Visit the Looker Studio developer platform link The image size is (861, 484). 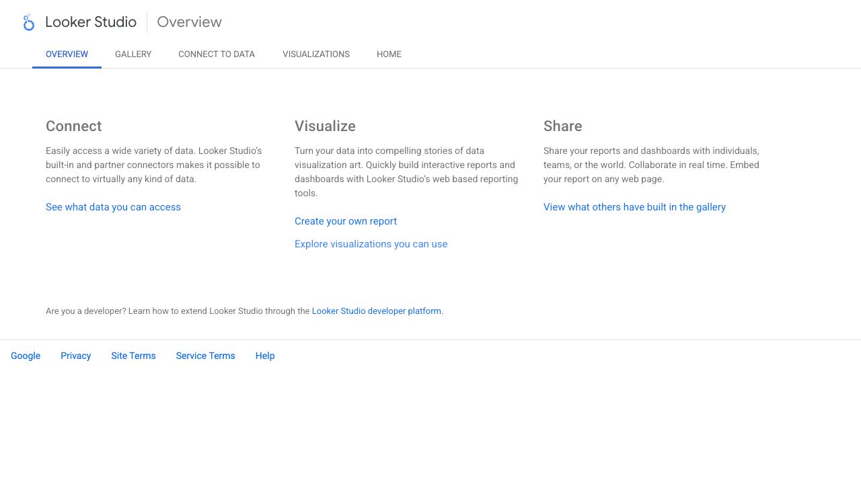(x=377, y=311)
